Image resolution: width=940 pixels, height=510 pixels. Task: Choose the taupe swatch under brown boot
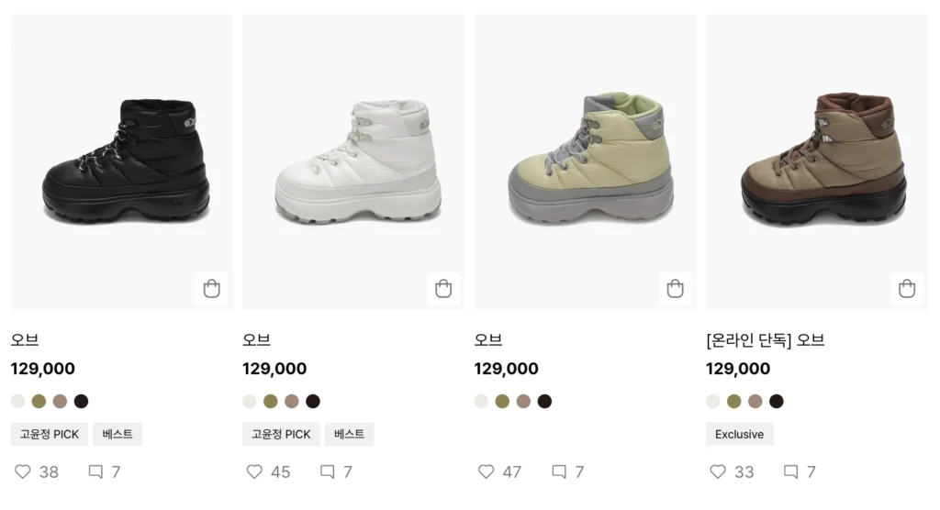(755, 401)
